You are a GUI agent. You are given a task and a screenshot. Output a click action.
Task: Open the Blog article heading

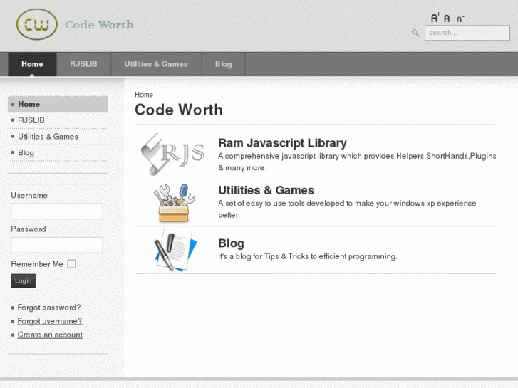coord(231,243)
